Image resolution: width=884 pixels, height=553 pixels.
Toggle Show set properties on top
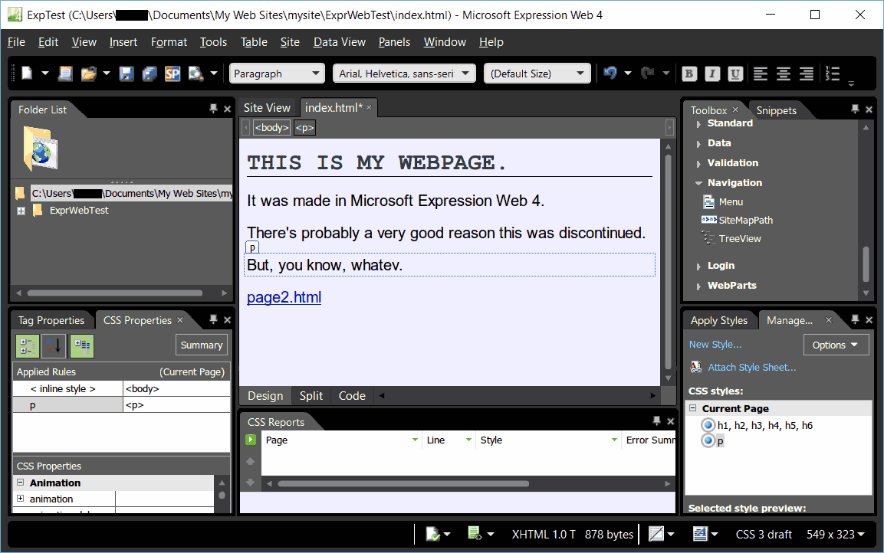[x=82, y=345]
